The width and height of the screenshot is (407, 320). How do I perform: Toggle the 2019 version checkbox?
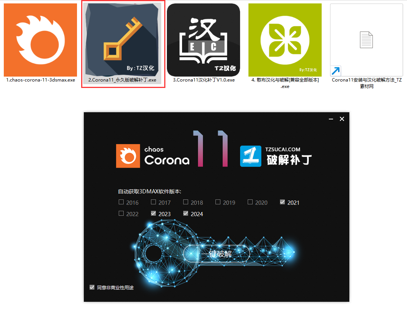click(218, 202)
